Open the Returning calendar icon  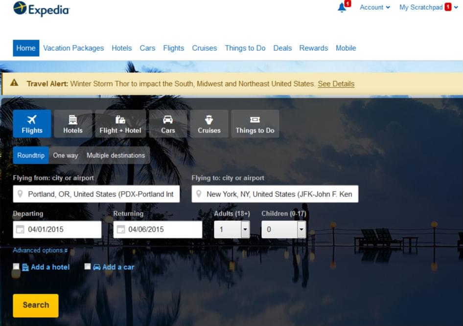tap(121, 229)
